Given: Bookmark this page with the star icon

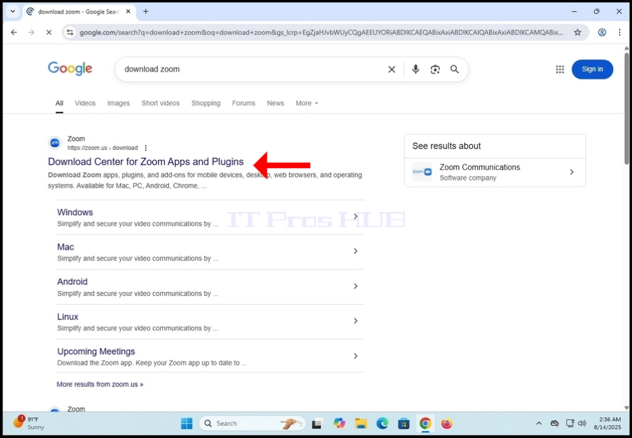Looking at the screenshot, I should point(577,32).
